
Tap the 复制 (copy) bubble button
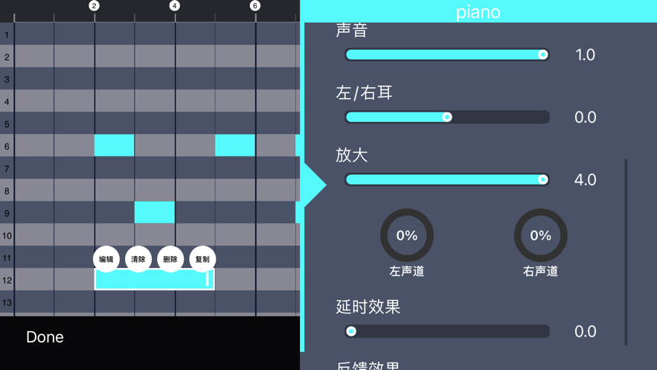pyautogui.click(x=202, y=259)
